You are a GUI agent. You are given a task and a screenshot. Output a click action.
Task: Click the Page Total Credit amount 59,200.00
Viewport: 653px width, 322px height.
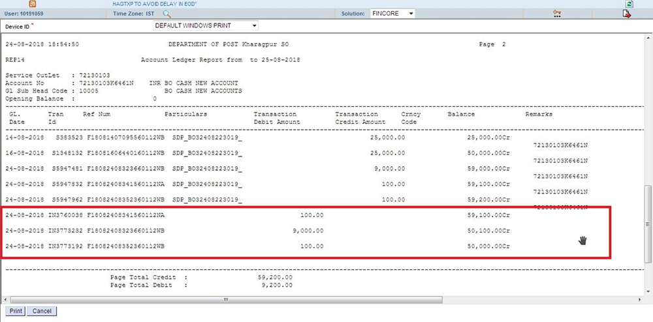[x=275, y=277]
